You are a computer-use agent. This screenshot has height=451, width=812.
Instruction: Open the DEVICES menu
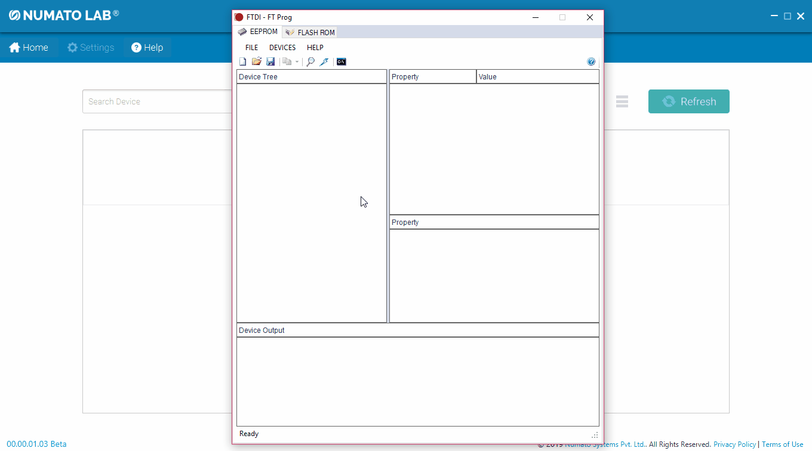(x=282, y=48)
